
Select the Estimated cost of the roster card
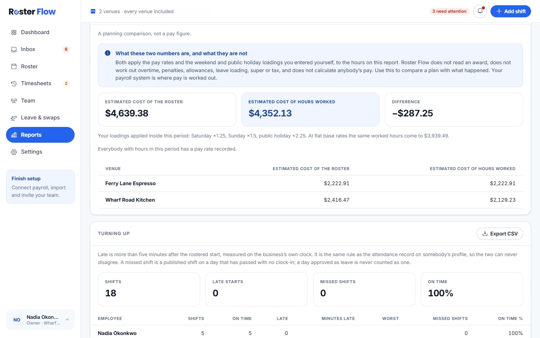coord(167,109)
